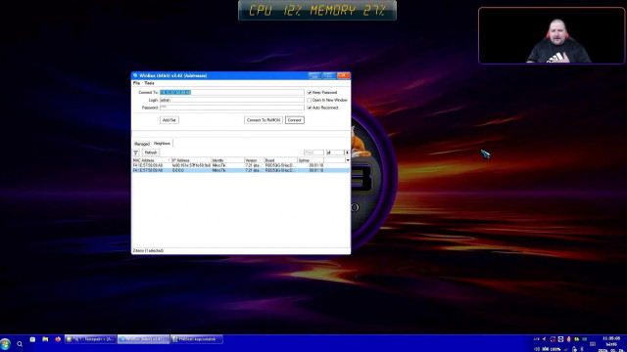627x352 pixels.
Task: Click the volume speaker icon in system tray
Action: [538, 349]
